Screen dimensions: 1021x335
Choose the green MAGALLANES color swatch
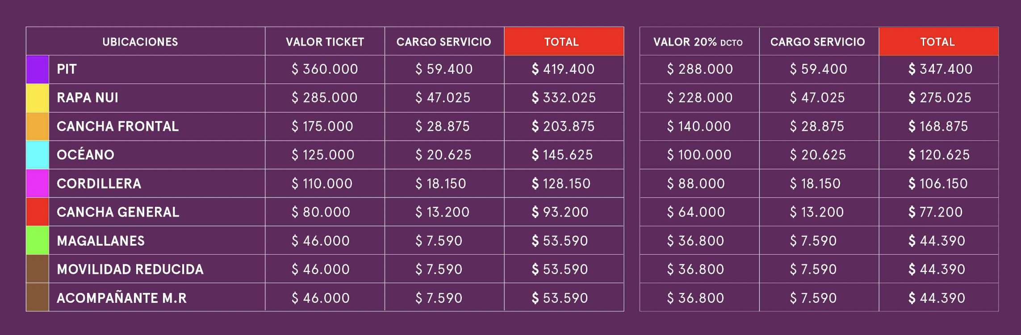click(x=38, y=241)
